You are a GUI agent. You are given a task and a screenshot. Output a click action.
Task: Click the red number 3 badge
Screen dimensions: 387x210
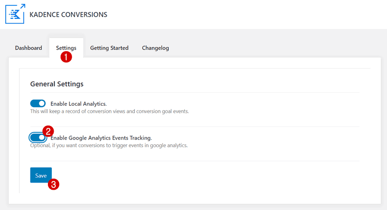[54, 184]
